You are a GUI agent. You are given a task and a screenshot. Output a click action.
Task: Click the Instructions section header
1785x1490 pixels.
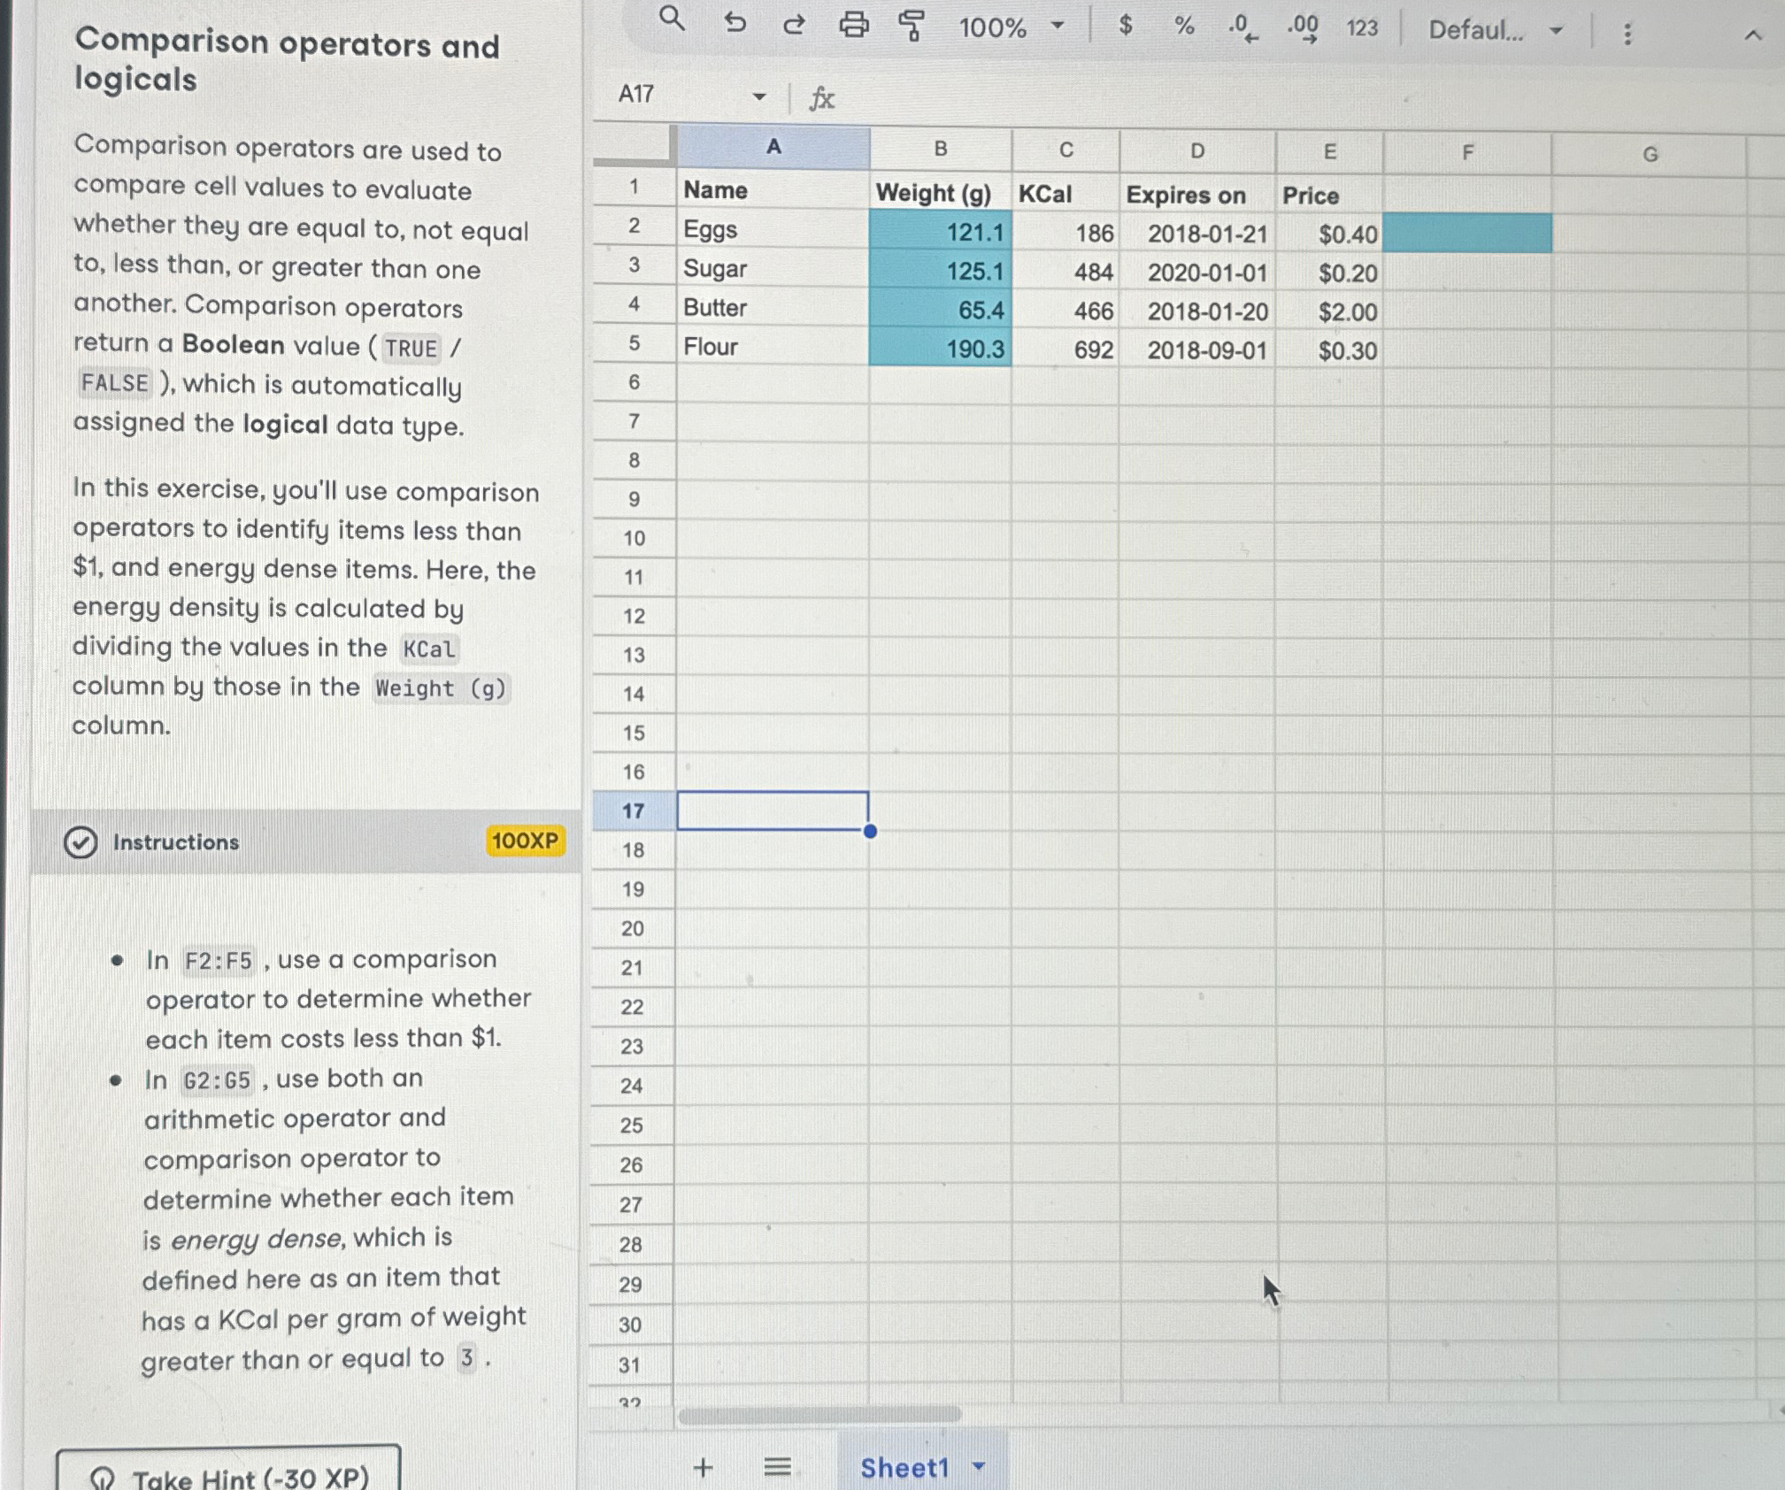click(x=308, y=841)
